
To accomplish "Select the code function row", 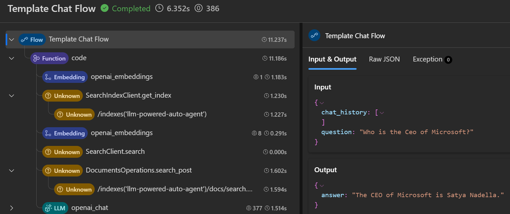I will click(150, 58).
